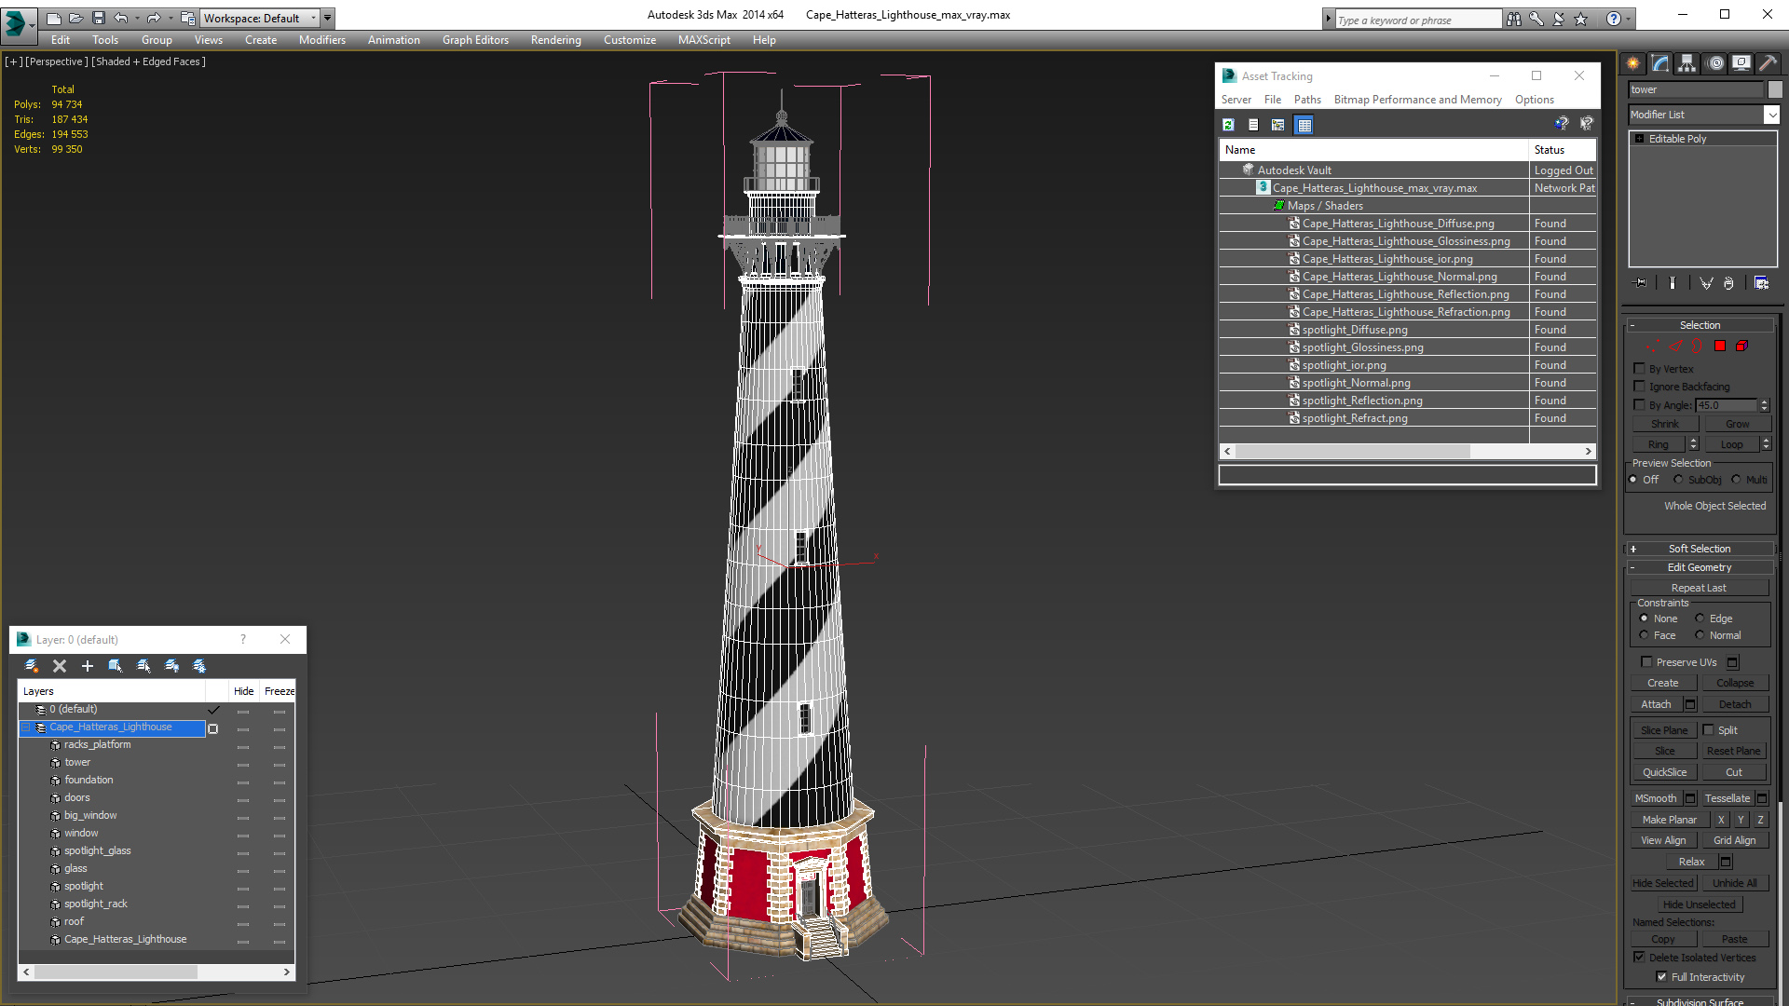Collapse the Selection rollout

click(x=1700, y=325)
